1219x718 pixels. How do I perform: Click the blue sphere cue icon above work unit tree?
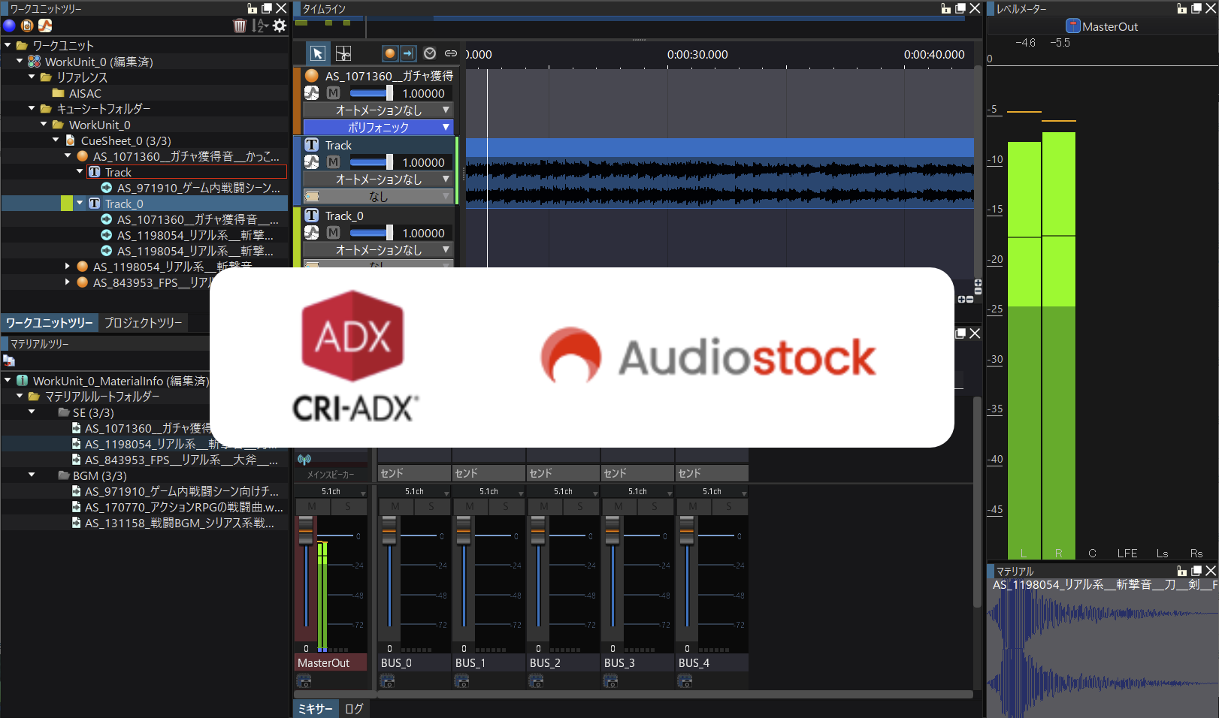(8, 26)
